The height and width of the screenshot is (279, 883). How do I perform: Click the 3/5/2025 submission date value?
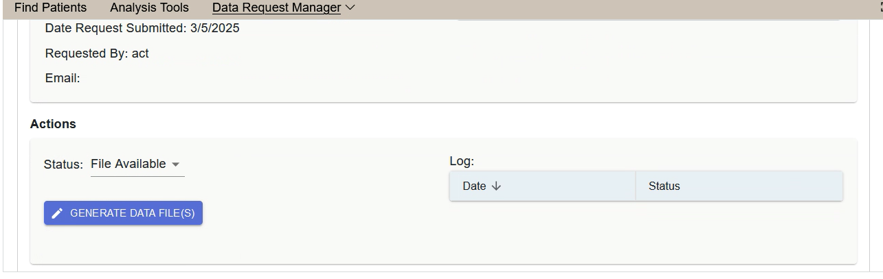tap(215, 28)
